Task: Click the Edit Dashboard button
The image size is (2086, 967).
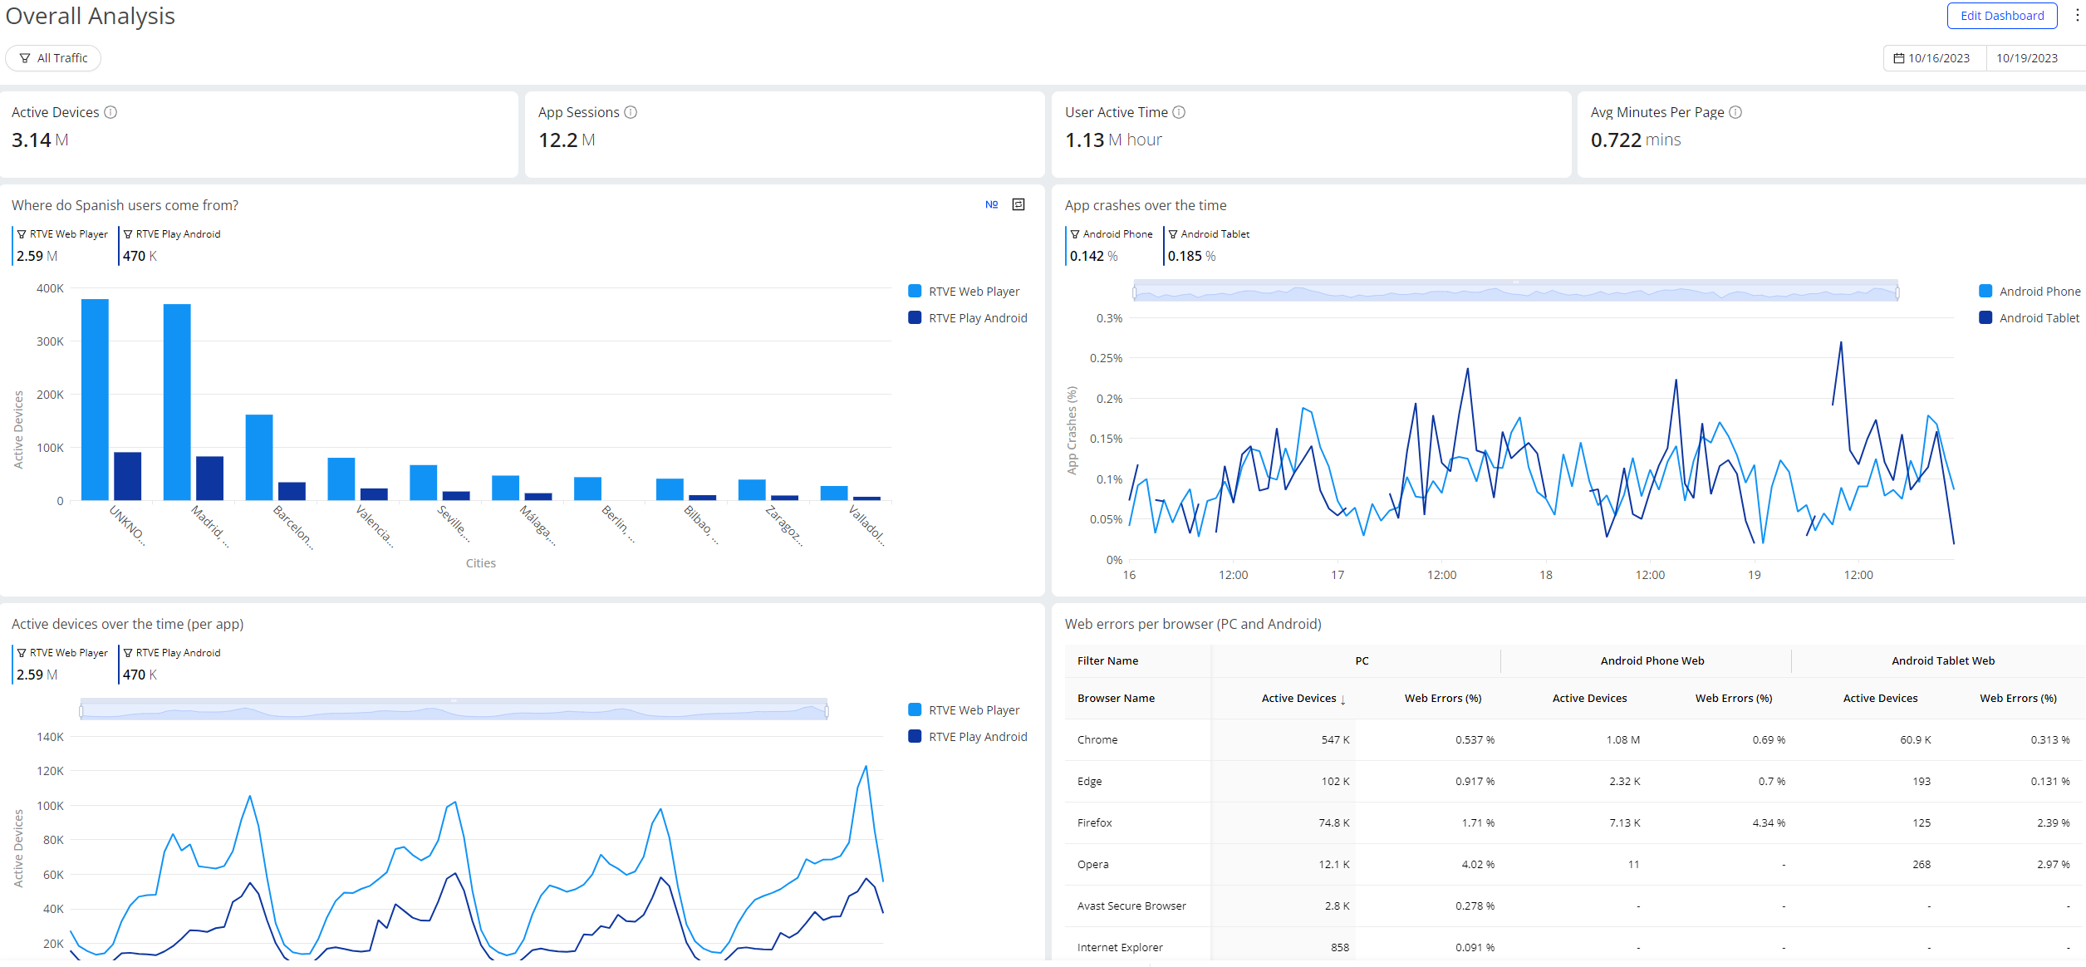Action: (x=2001, y=16)
